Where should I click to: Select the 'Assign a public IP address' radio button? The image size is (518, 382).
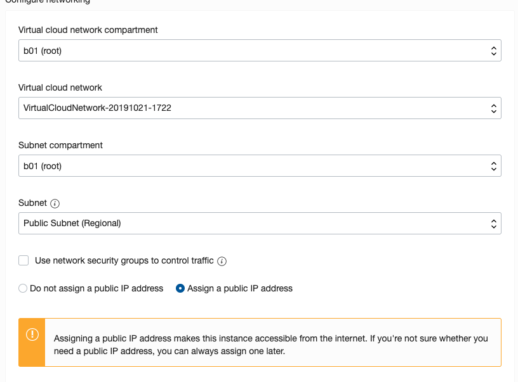pos(180,288)
